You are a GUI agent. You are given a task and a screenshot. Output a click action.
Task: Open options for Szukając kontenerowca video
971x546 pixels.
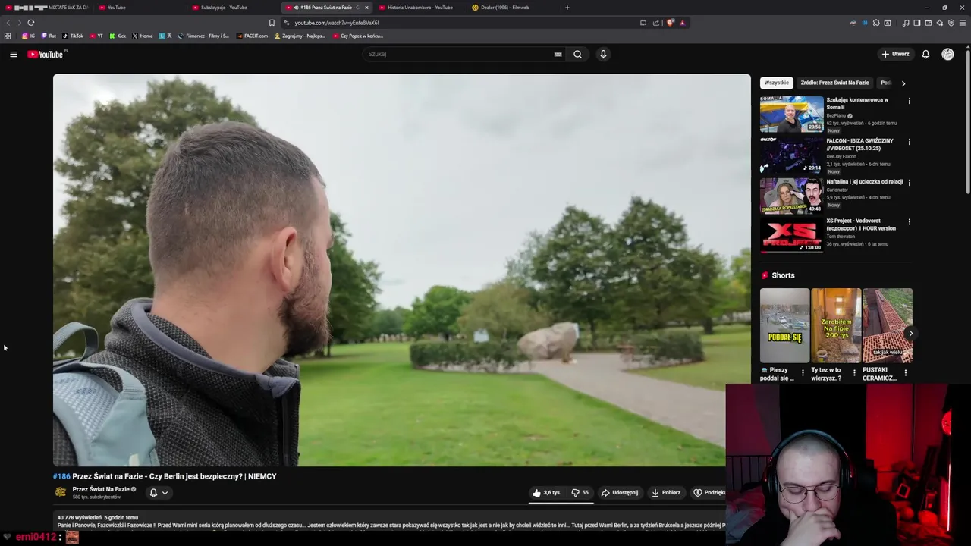909,101
